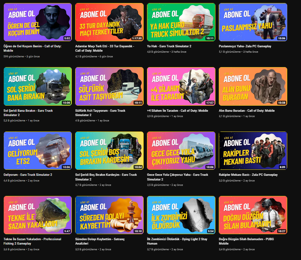This screenshot has height=260, width=301.
Task: Open the 'Sol Şeridi Boş Bırakın Kardeşim' thumbnail
Action: point(109,151)
